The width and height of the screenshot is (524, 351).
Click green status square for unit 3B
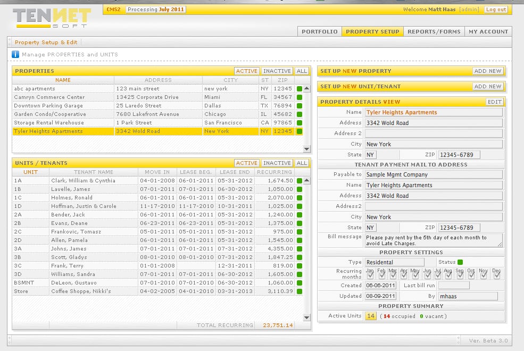coord(300,257)
